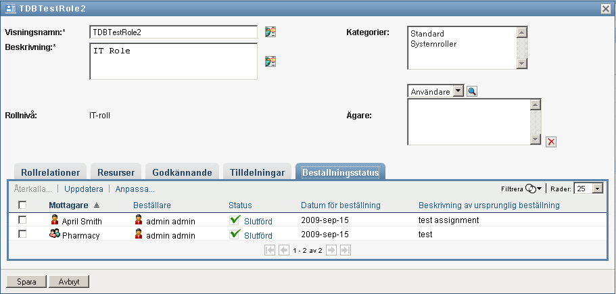Tick the checkbox for April Smith row

[x=23, y=220]
